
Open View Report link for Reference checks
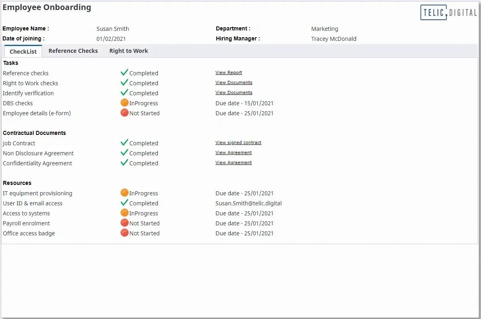pos(229,72)
